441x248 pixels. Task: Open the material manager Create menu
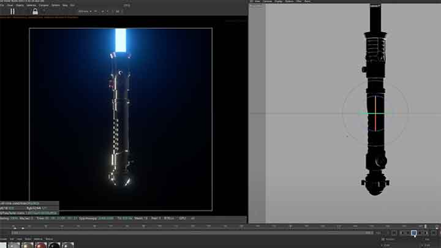4,239
